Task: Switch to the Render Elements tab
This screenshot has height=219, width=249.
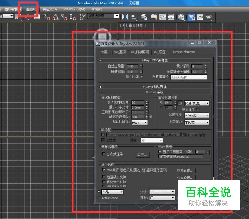Action: click(x=184, y=52)
